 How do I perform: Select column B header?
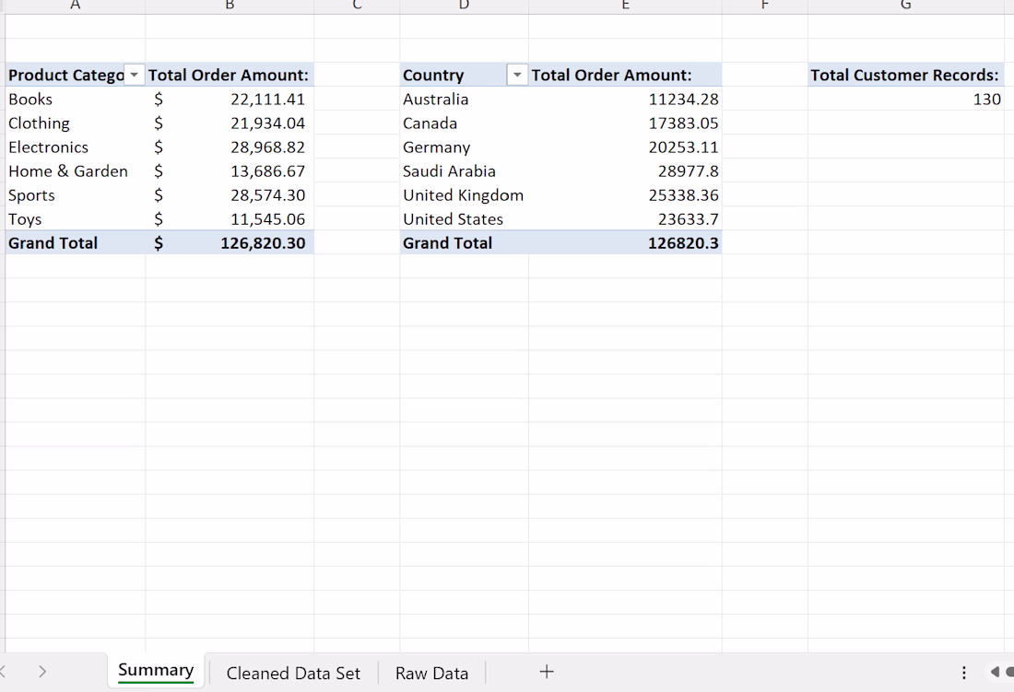click(230, 6)
